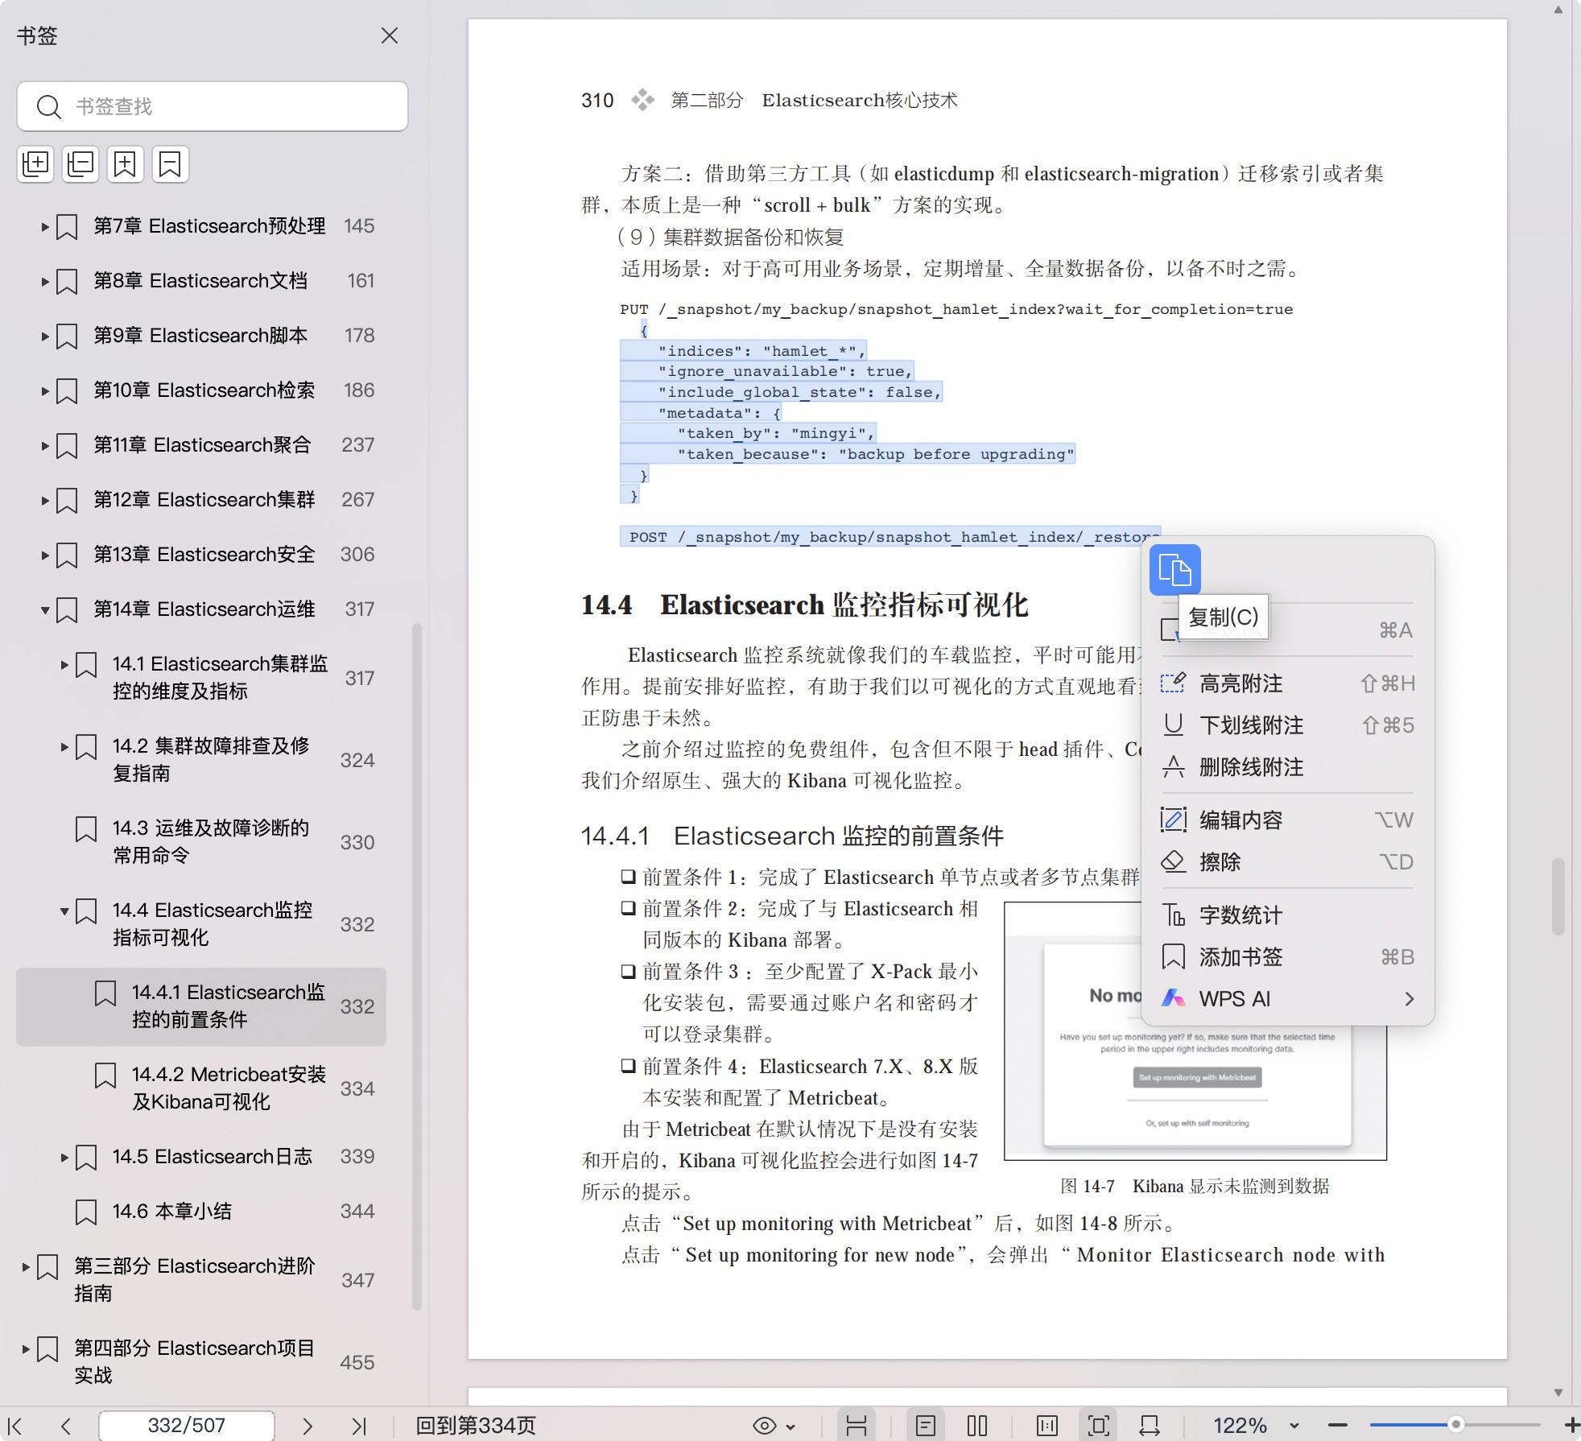Click 回到第334页 link
1581x1441 pixels.
476,1426
